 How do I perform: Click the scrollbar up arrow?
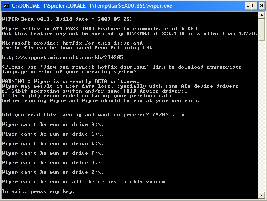point(261,16)
